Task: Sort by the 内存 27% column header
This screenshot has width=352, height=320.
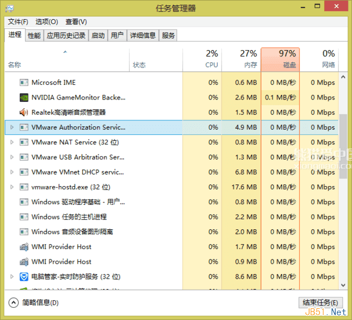Action: coord(241,60)
